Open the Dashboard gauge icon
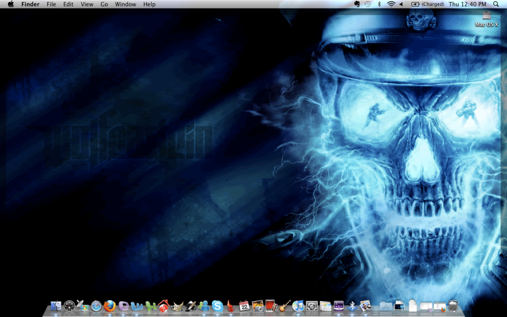The image size is (507, 317). click(x=69, y=306)
